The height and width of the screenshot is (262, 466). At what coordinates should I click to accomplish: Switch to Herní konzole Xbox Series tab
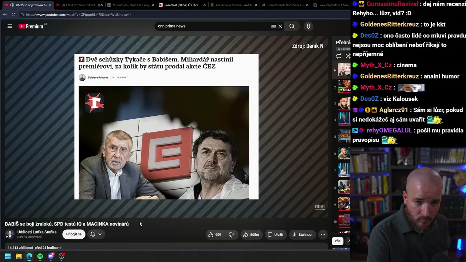tap(285, 5)
